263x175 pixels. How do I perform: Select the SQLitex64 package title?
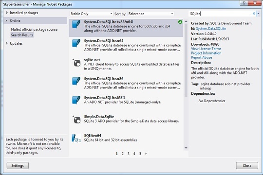93,136
